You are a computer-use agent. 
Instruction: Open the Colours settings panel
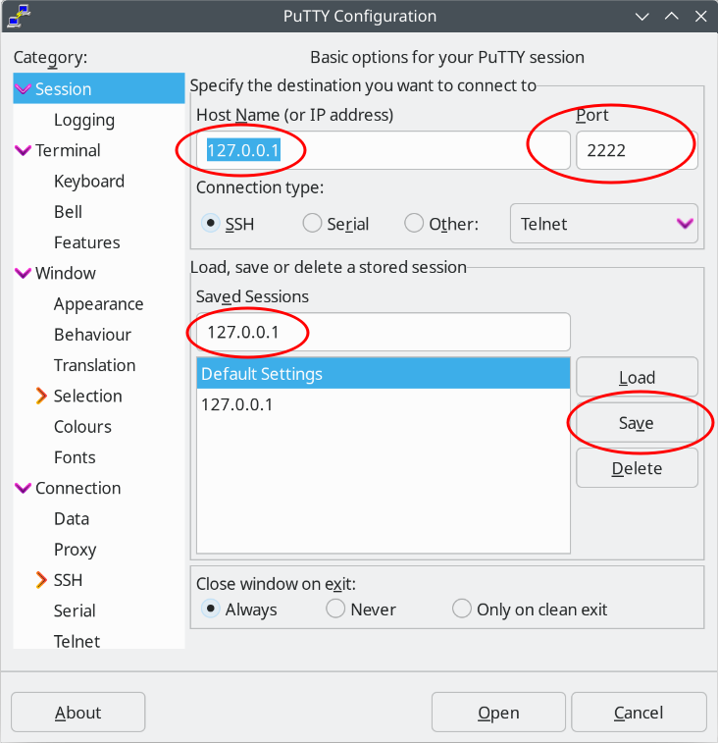click(x=82, y=426)
